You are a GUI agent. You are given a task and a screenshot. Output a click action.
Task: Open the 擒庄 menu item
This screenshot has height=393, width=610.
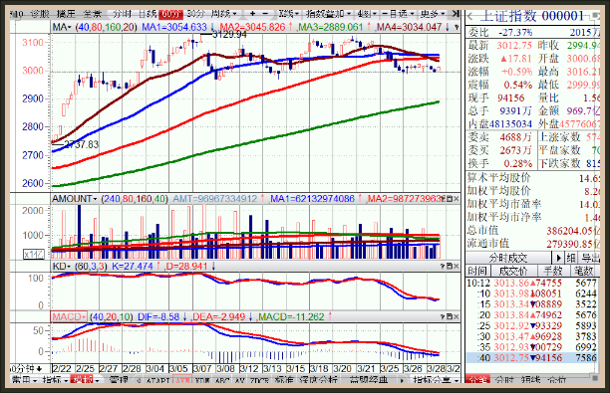[66, 14]
